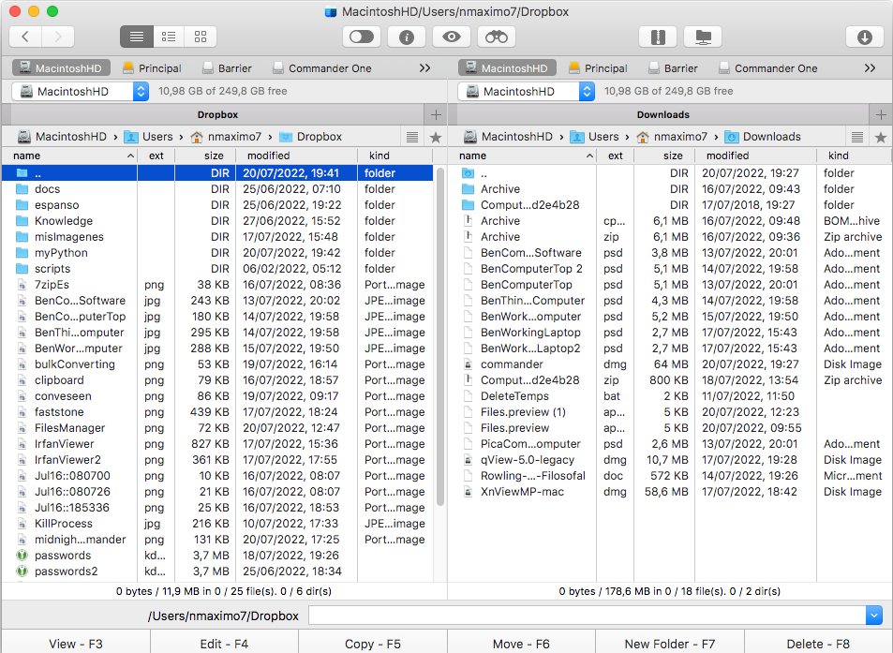This screenshot has width=893, height=653.
Task: Switch to full list view mode
Action: click(x=138, y=37)
